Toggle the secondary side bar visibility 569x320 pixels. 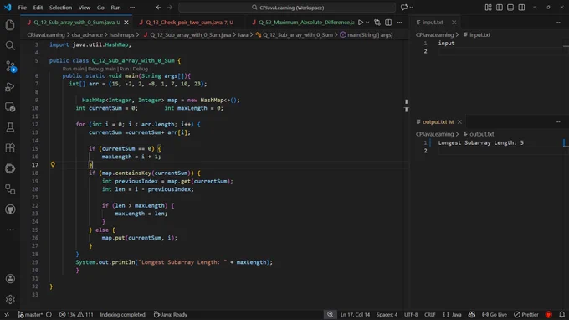click(521, 8)
